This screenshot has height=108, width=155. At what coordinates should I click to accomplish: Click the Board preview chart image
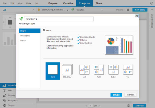coord(119,45)
